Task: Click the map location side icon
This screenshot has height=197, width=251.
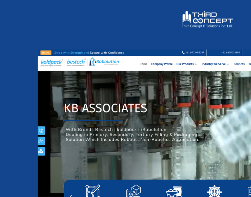Action: point(41,152)
